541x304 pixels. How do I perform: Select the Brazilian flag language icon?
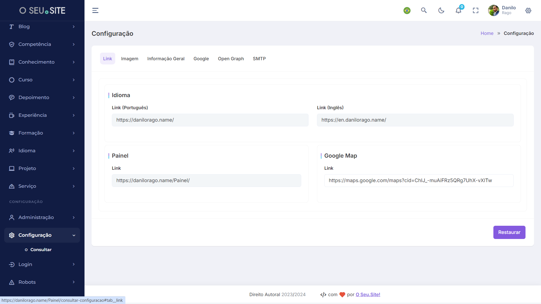pyautogui.click(x=407, y=10)
